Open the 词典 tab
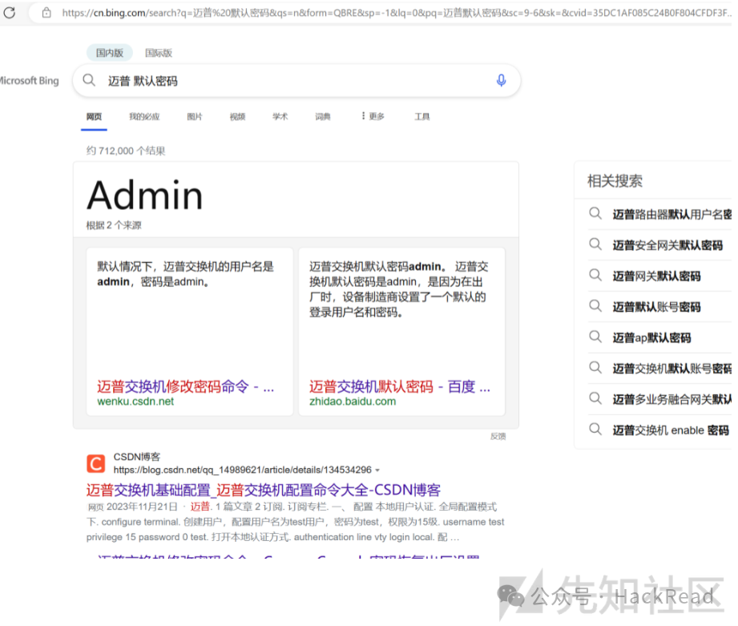The width and height of the screenshot is (738, 626). click(323, 116)
